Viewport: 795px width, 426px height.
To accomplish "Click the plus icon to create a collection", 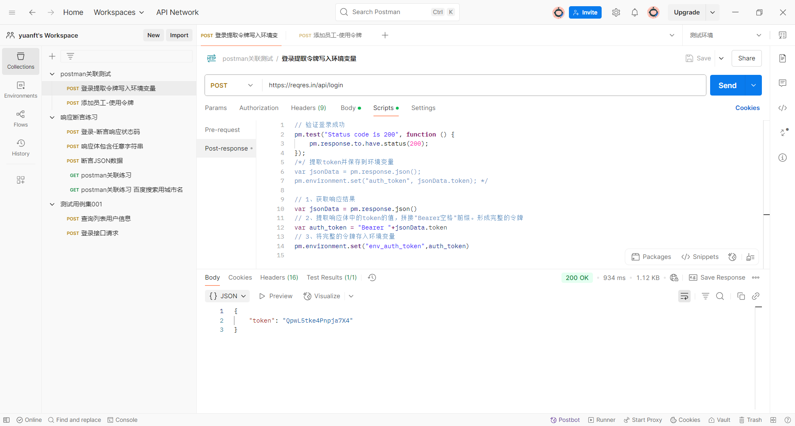I will pyautogui.click(x=52, y=56).
